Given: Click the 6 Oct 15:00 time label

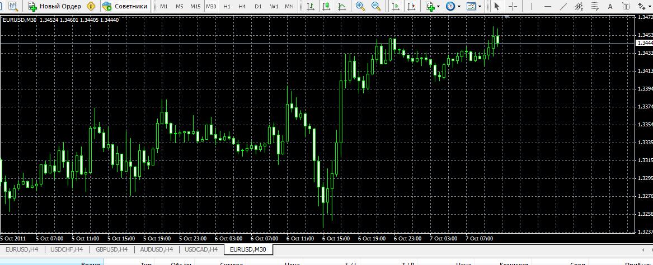Looking at the screenshot, I should pyautogui.click(x=336, y=239).
